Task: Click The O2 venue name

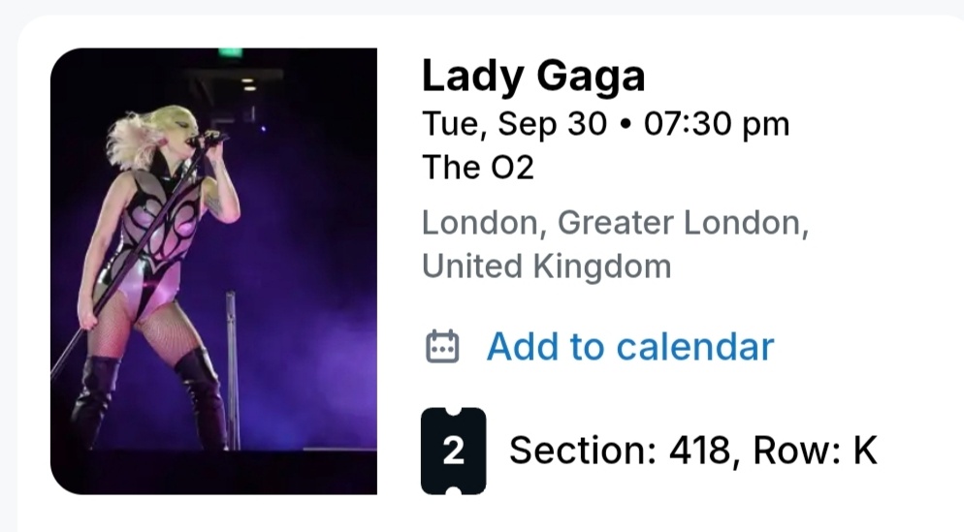Action: point(477,168)
